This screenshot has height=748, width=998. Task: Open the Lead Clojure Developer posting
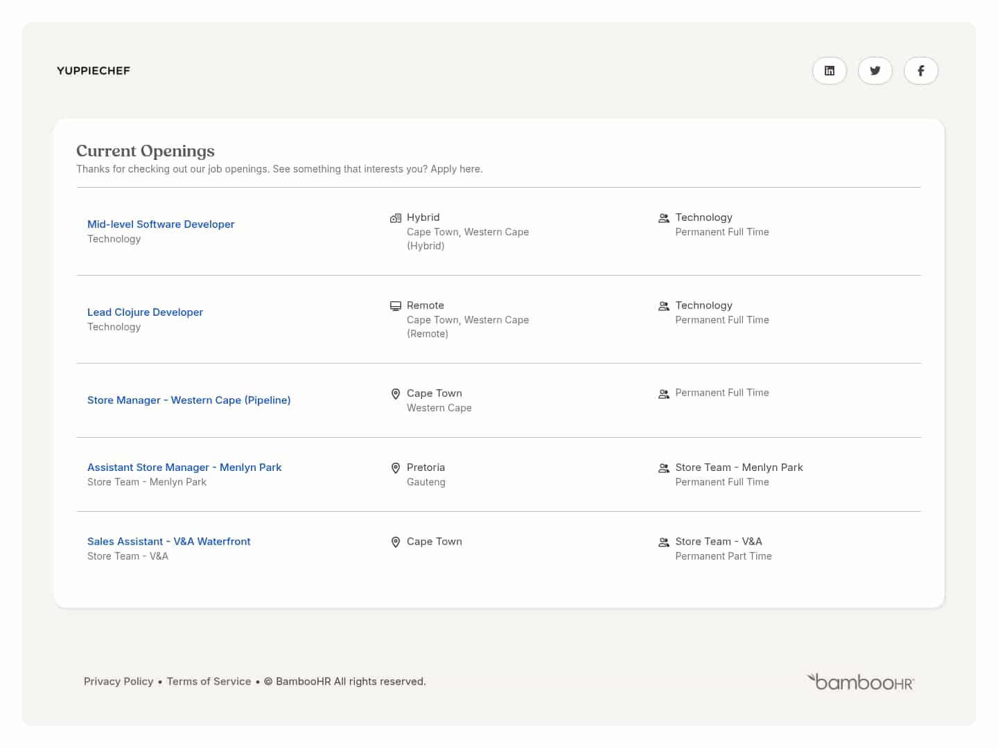coord(145,312)
